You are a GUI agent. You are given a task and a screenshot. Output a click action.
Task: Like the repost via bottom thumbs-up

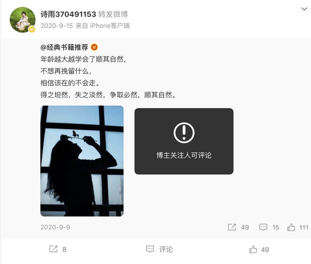point(253,249)
